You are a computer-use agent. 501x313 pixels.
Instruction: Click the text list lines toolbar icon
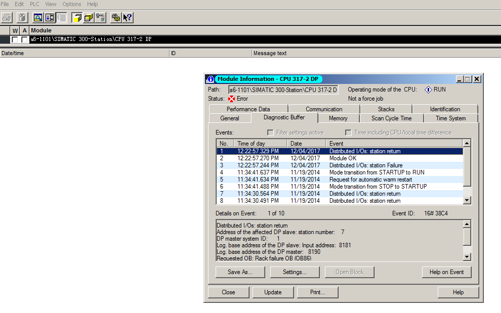61,18
